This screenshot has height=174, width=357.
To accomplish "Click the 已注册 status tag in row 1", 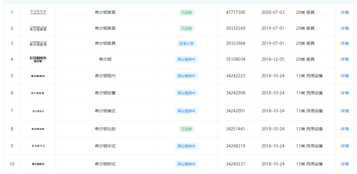I will [186, 13].
